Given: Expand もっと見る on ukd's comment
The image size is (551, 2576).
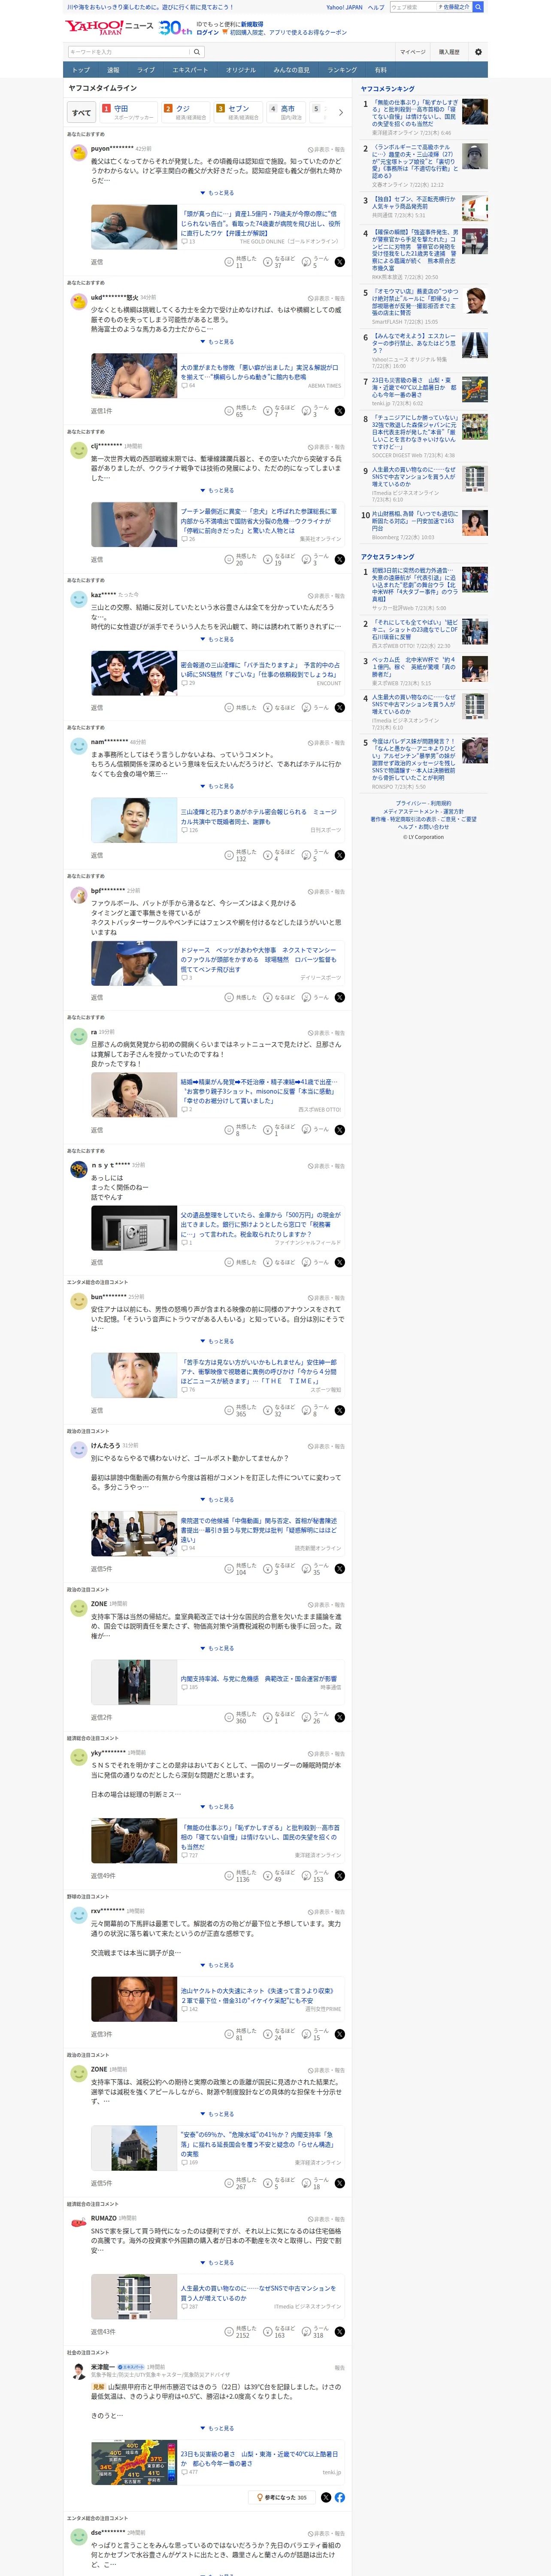Looking at the screenshot, I should [217, 342].
